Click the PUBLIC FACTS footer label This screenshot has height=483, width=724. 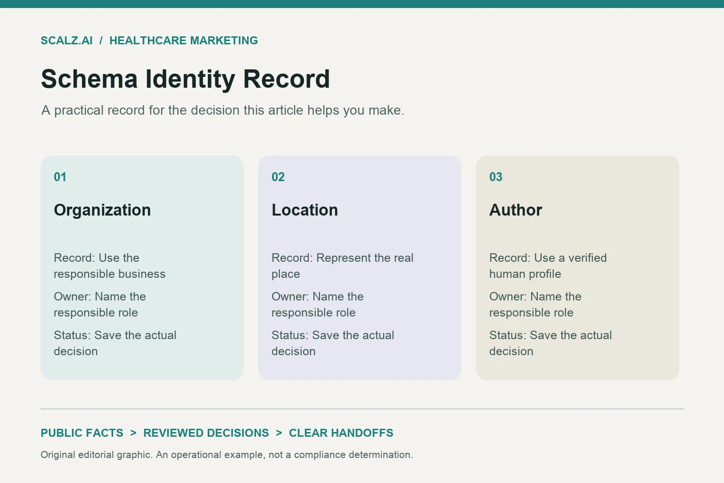click(82, 433)
